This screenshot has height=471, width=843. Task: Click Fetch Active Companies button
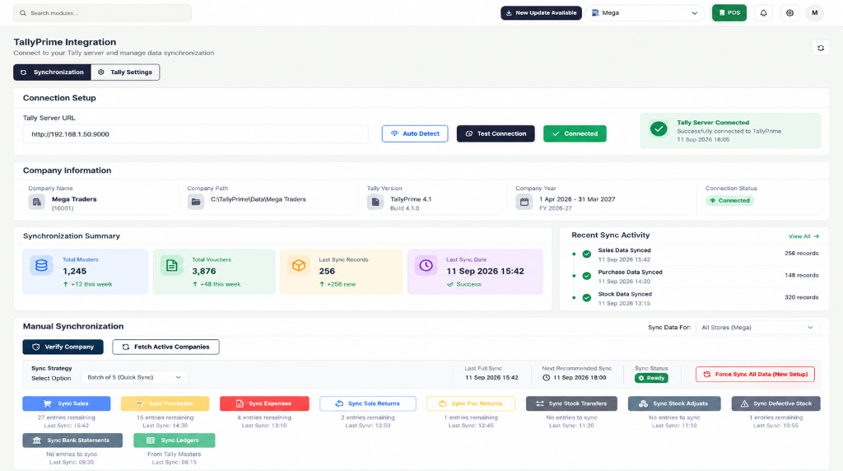(165, 347)
